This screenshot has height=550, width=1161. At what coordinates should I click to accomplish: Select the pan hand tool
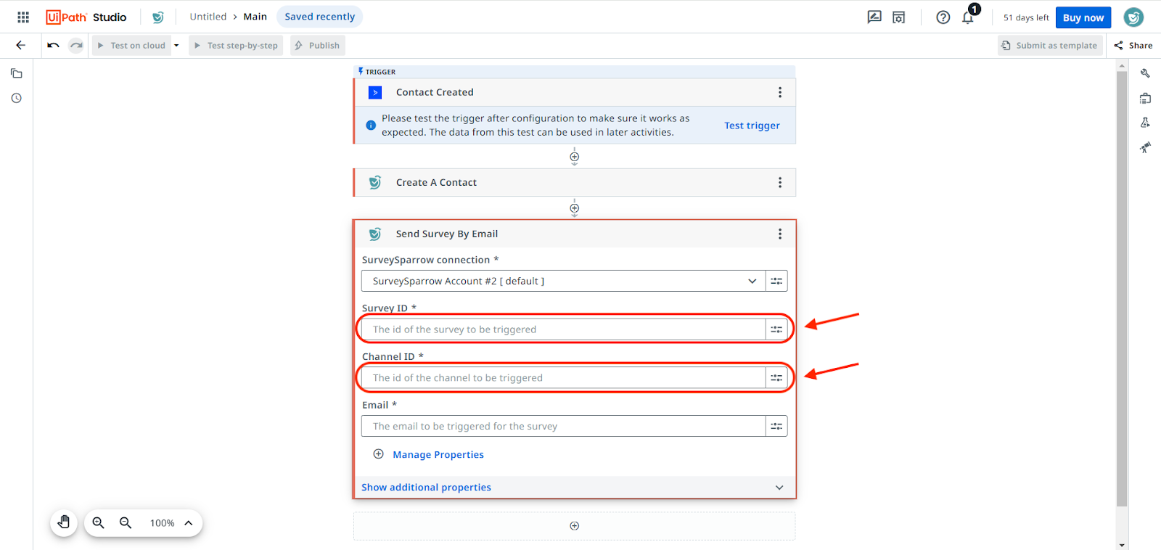click(64, 522)
